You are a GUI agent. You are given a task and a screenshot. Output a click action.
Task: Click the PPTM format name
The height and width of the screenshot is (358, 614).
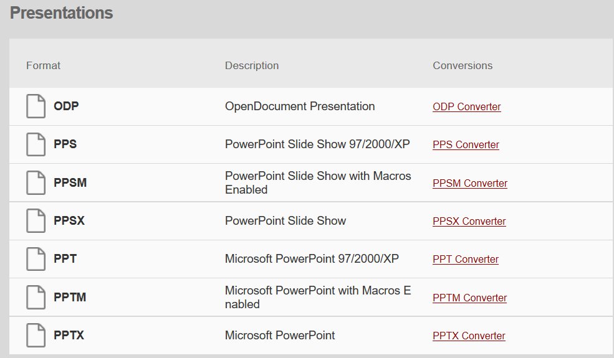pyautogui.click(x=70, y=298)
